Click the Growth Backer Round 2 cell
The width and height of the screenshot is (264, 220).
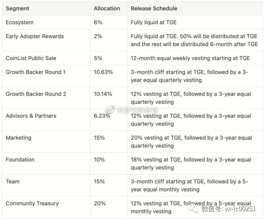coord(36,94)
